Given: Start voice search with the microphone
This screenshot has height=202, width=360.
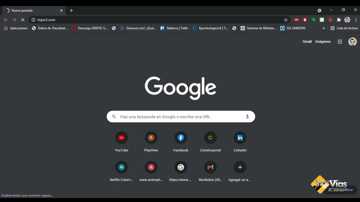Looking at the screenshot, I should coord(247,116).
